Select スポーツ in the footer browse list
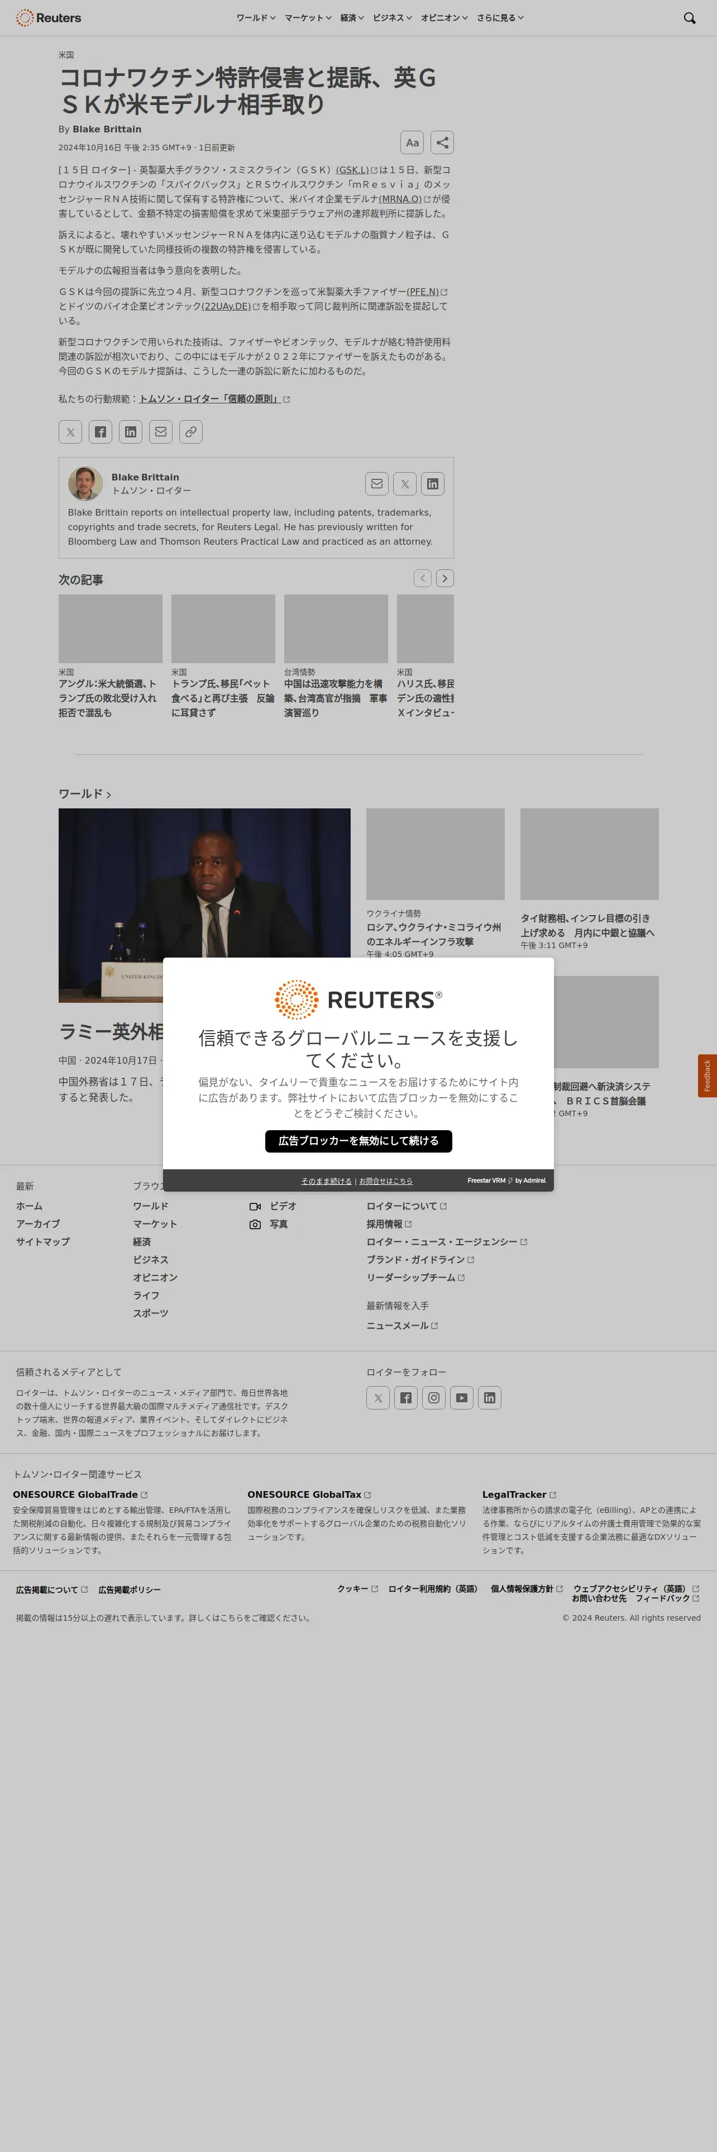This screenshot has width=717, height=2152. [150, 1313]
